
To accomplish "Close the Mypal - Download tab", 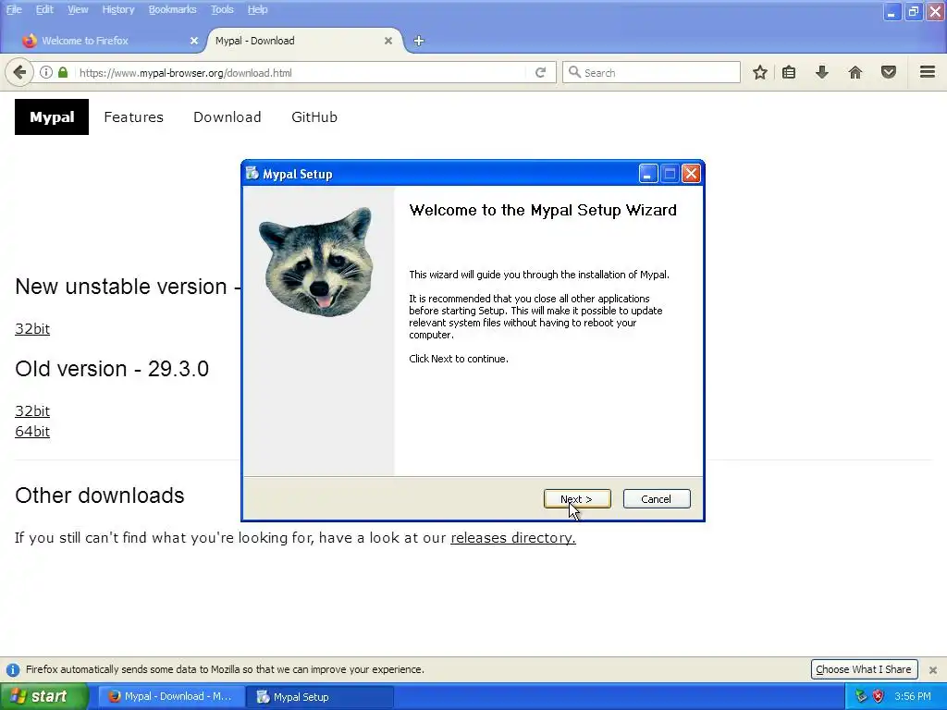I will point(388,41).
